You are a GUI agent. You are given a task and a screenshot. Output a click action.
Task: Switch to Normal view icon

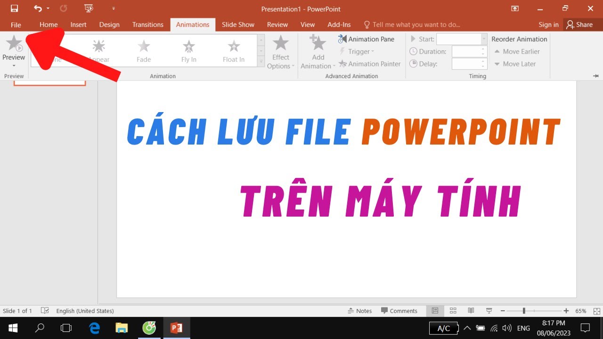coord(435,311)
